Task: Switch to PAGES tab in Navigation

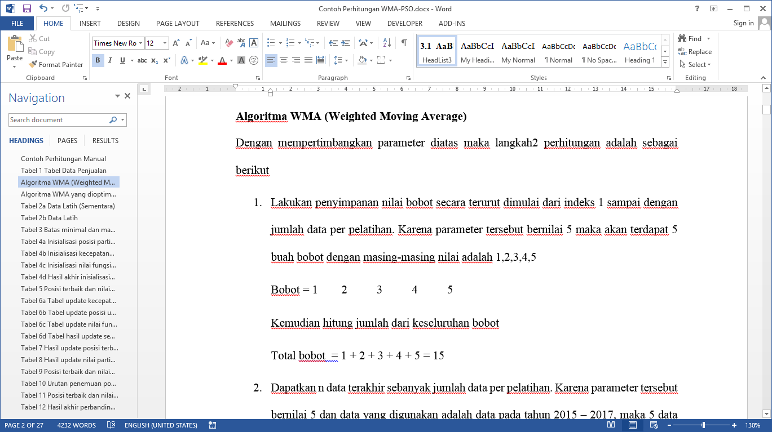Action: (67, 140)
